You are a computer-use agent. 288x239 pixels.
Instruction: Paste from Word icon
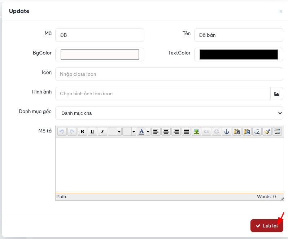pyautogui.click(x=246, y=131)
